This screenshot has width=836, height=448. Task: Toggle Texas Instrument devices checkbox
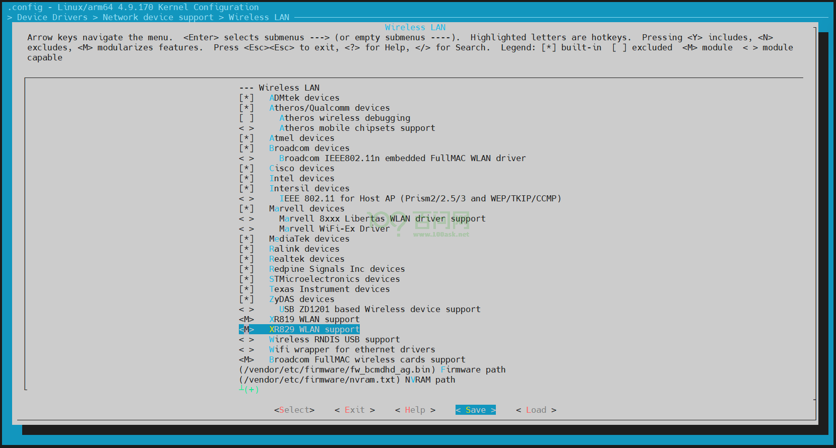point(246,289)
